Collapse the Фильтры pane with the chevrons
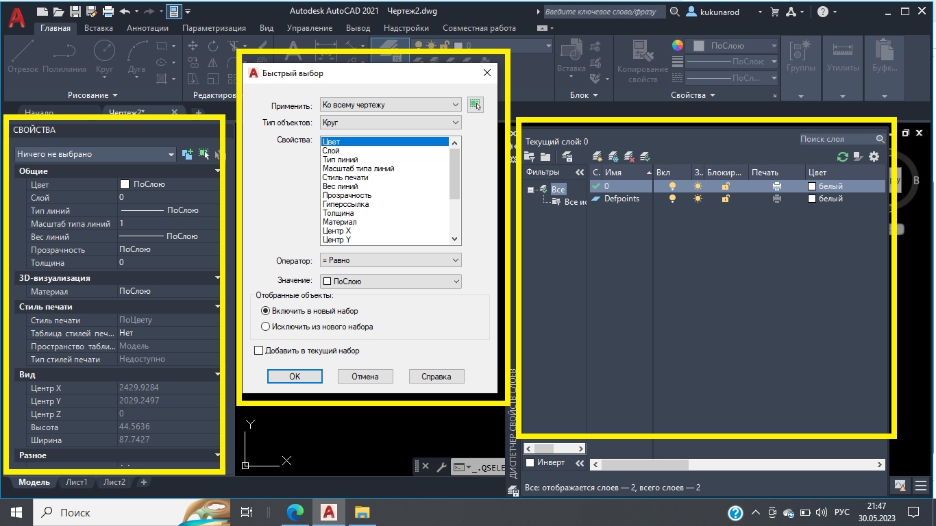 point(580,173)
